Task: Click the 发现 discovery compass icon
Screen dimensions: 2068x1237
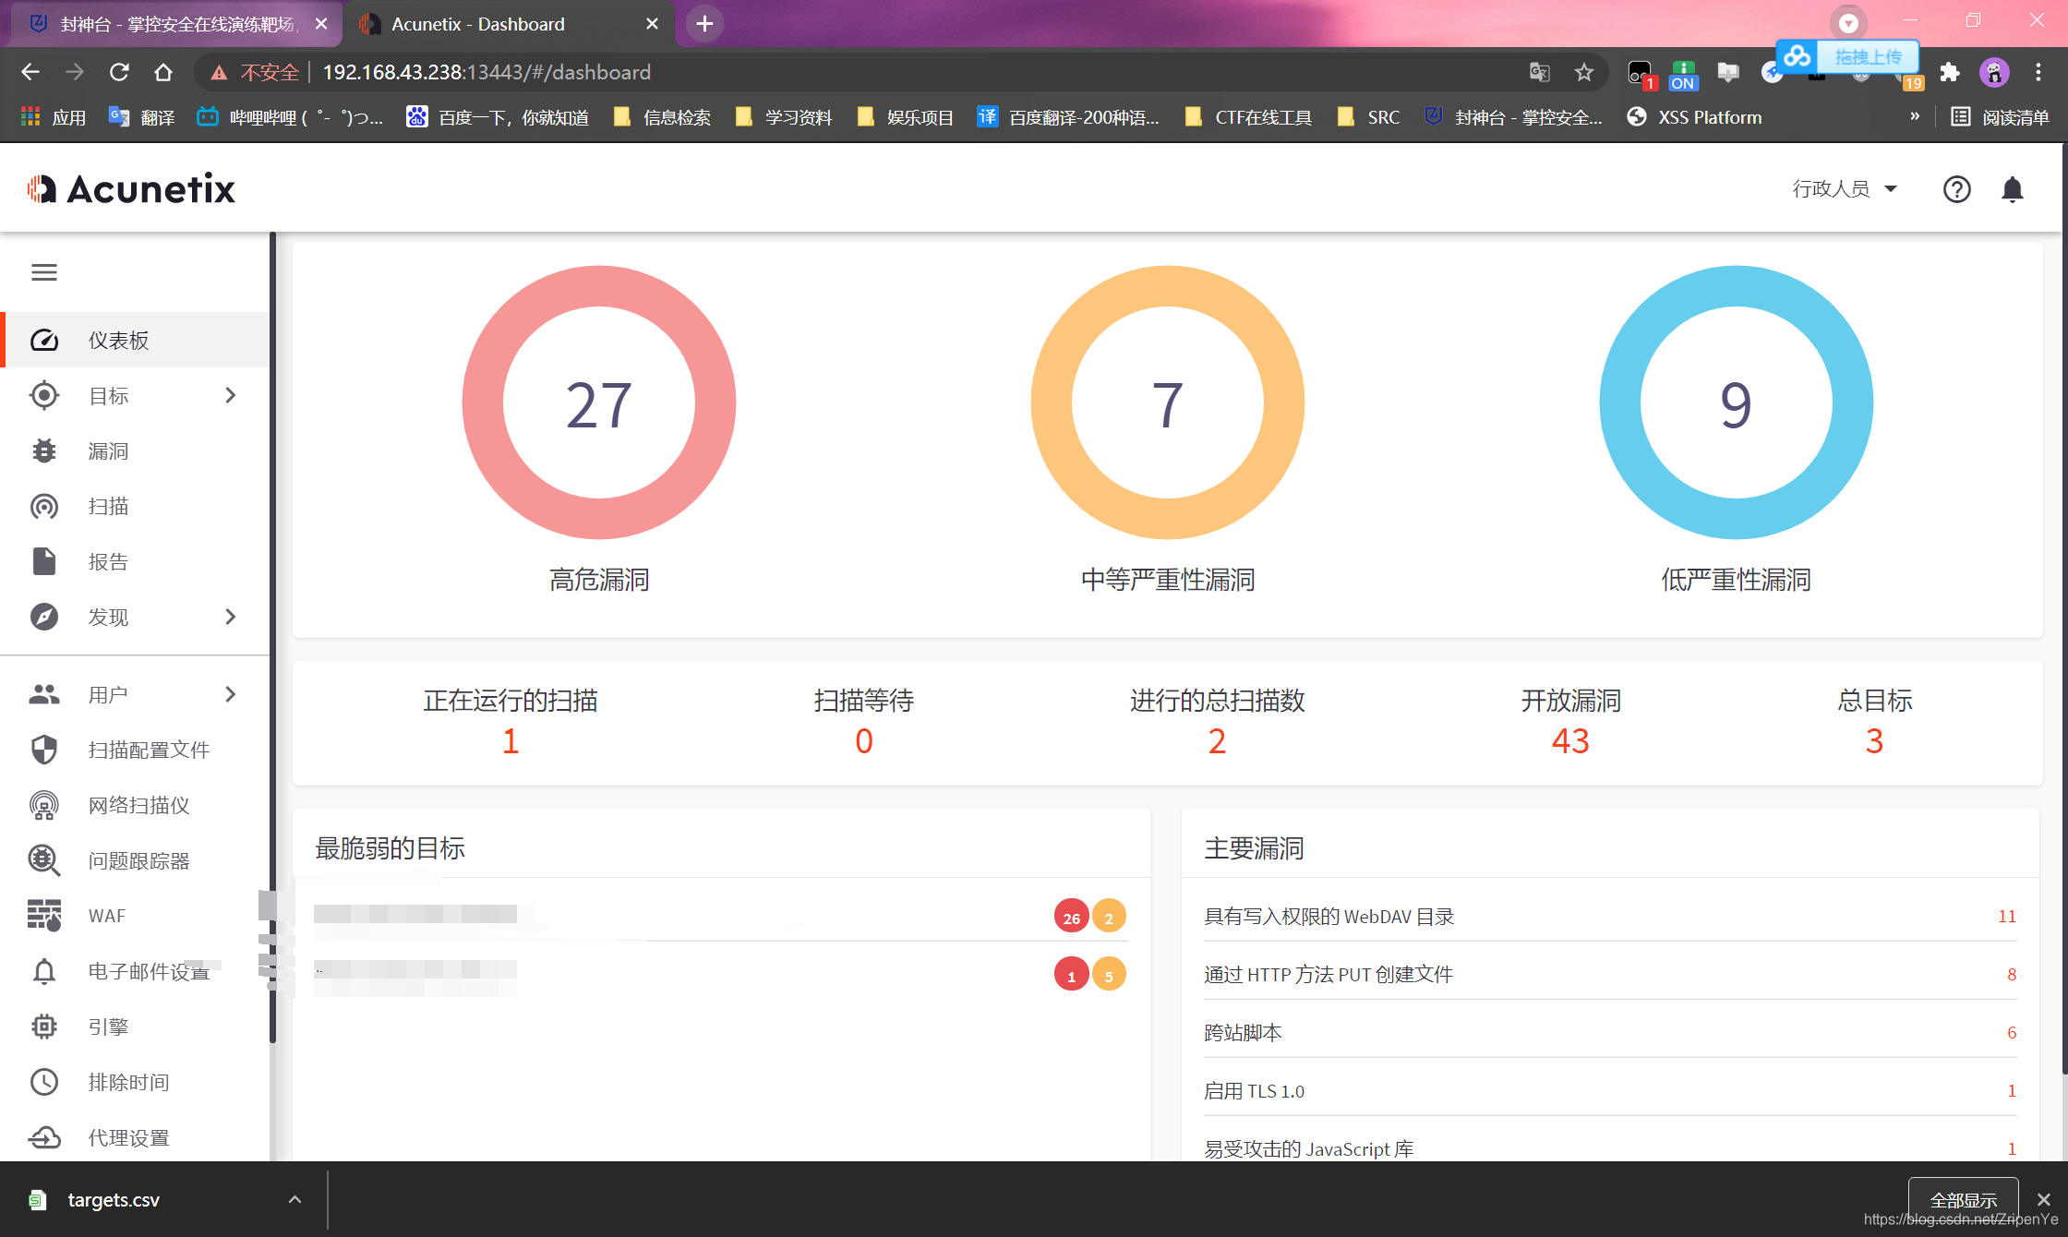Action: [44, 617]
